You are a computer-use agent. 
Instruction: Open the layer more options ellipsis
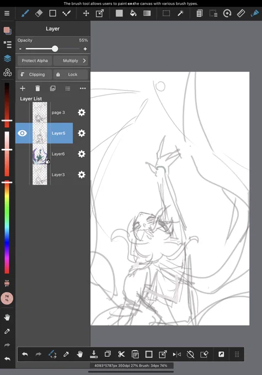tap(83, 88)
